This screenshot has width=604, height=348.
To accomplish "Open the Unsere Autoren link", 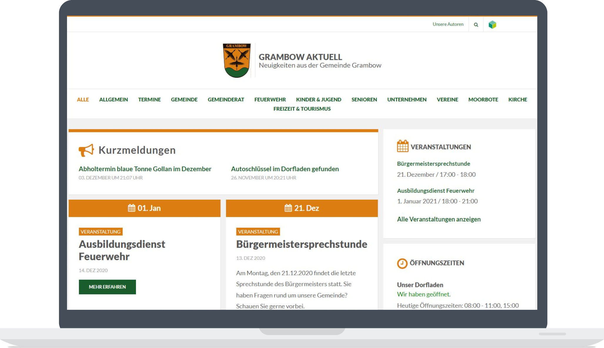I will [x=448, y=24].
